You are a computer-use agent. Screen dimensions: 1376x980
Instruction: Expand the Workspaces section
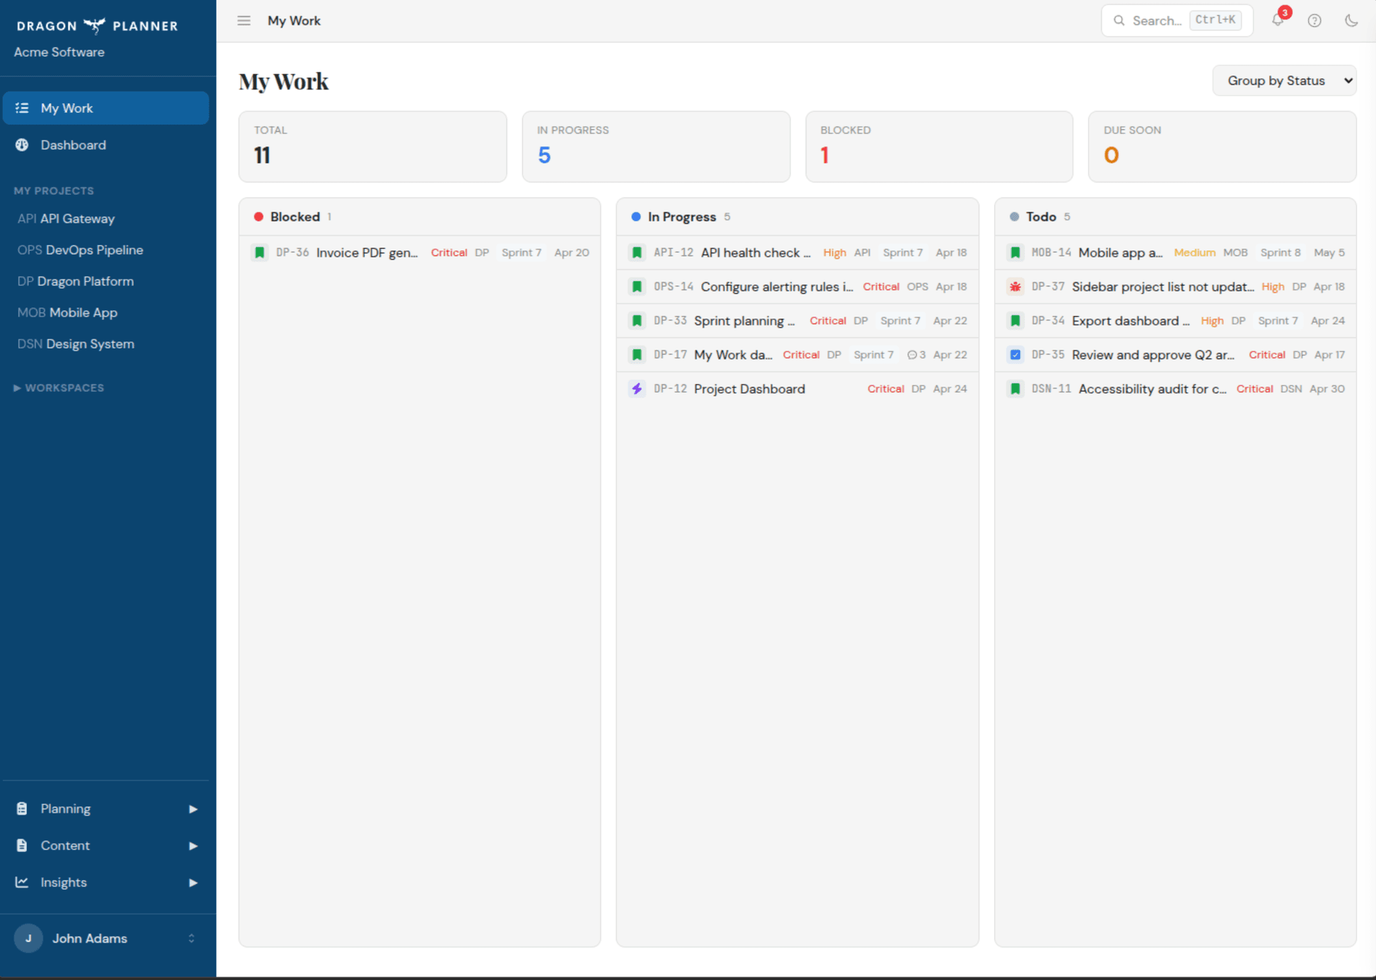(x=58, y=387)
